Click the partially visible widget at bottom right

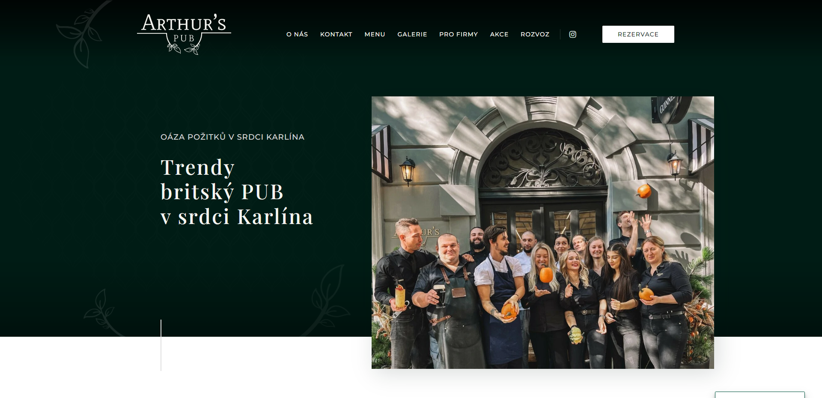(759, 395)
